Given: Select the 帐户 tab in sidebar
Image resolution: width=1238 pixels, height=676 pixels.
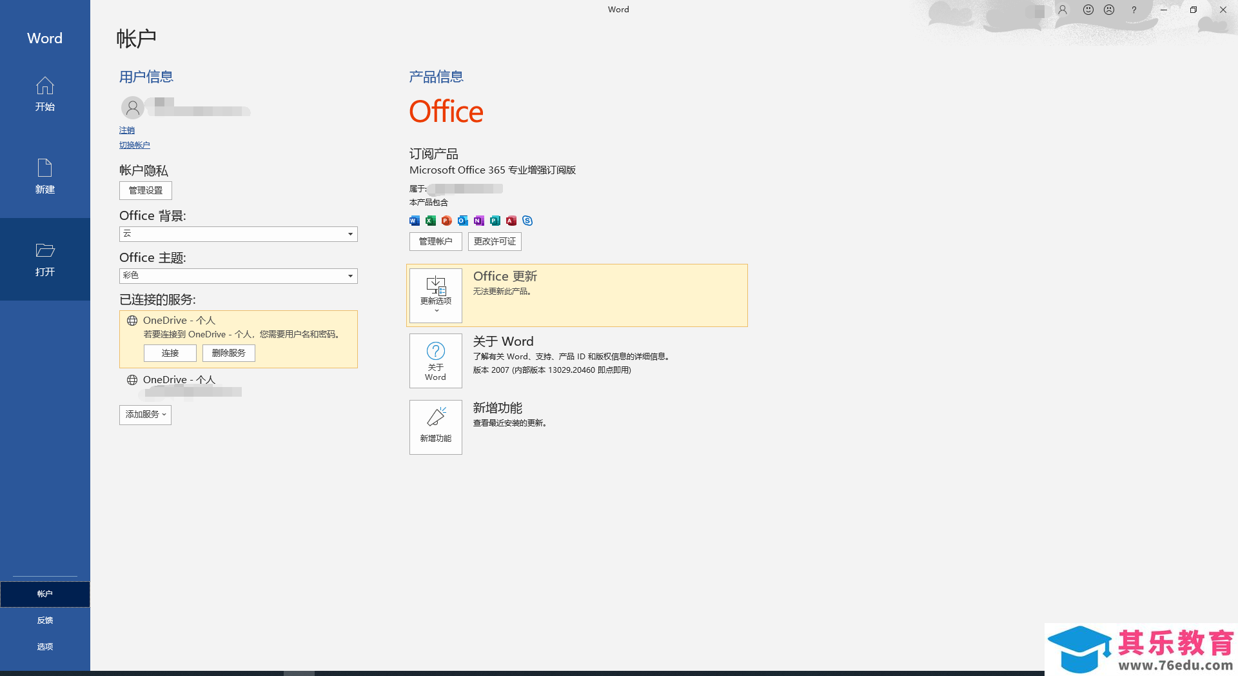Looking at the screenshot, I should [x=44, y=594].
